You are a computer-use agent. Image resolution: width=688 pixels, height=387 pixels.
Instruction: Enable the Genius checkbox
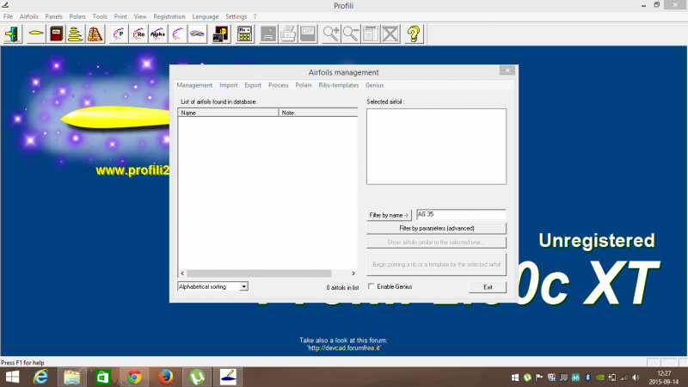(x=371, y=286)
